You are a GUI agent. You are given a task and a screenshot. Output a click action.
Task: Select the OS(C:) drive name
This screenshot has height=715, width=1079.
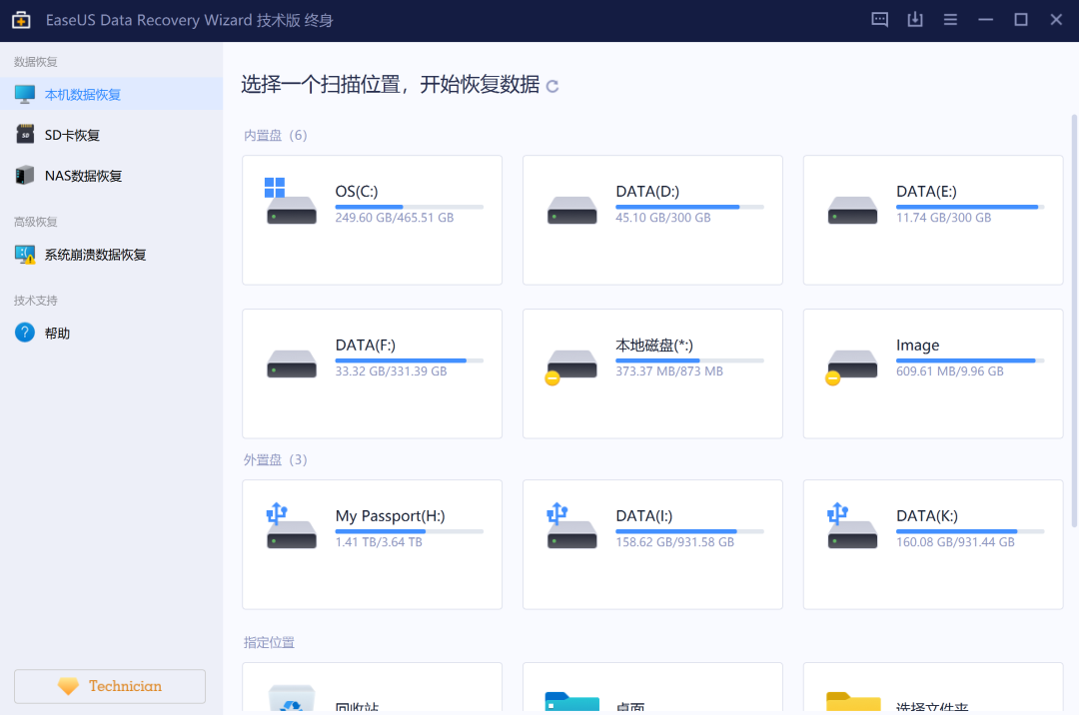pyautogui.click(x=357, y=191)
